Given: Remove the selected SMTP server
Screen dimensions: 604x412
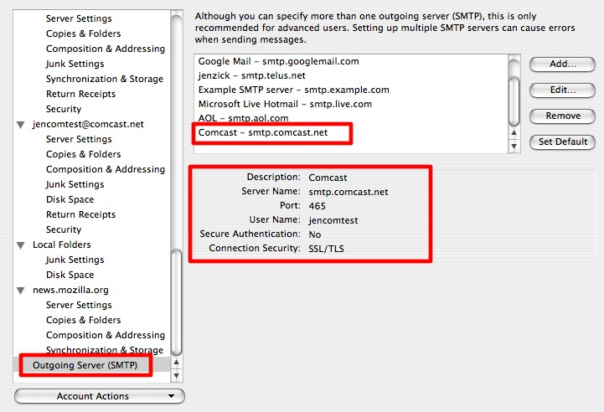Looking at the screenshot, I should 562,116.
